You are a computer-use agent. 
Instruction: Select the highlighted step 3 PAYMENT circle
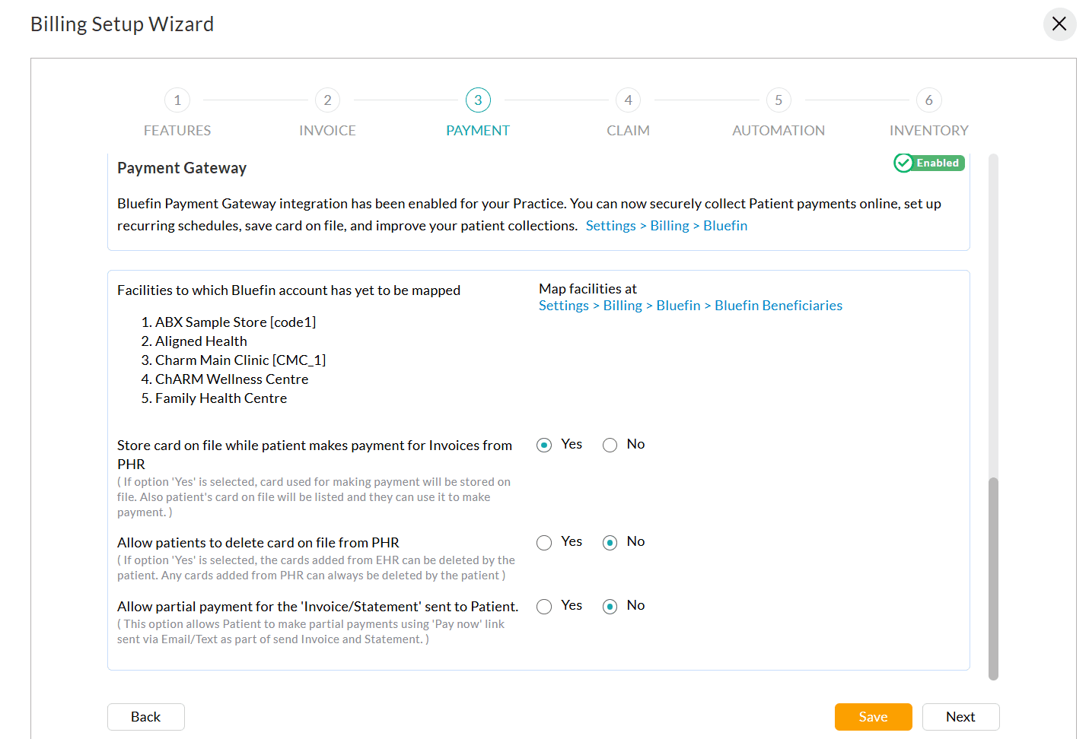478,100
